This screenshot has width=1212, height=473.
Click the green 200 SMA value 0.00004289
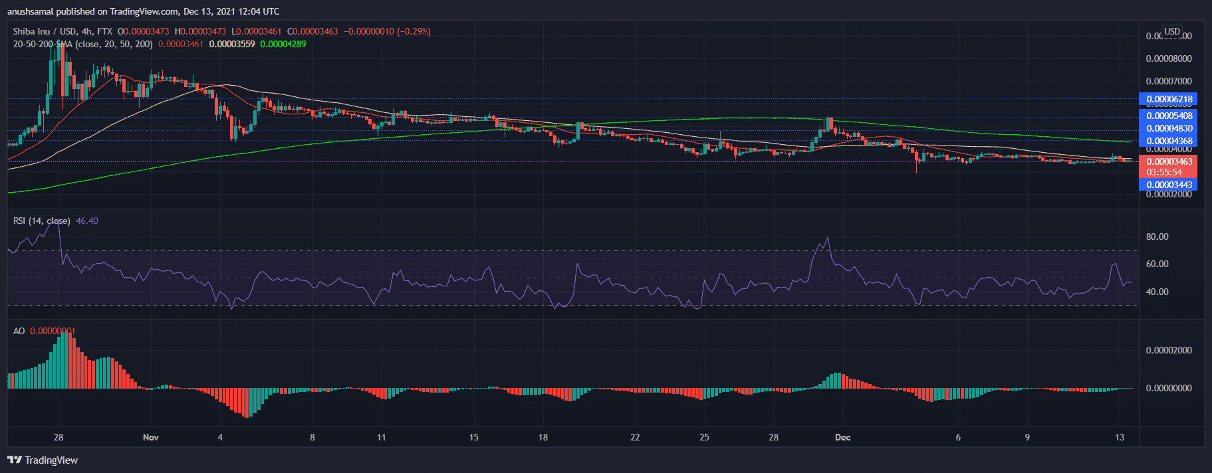[x=283, y=44]
